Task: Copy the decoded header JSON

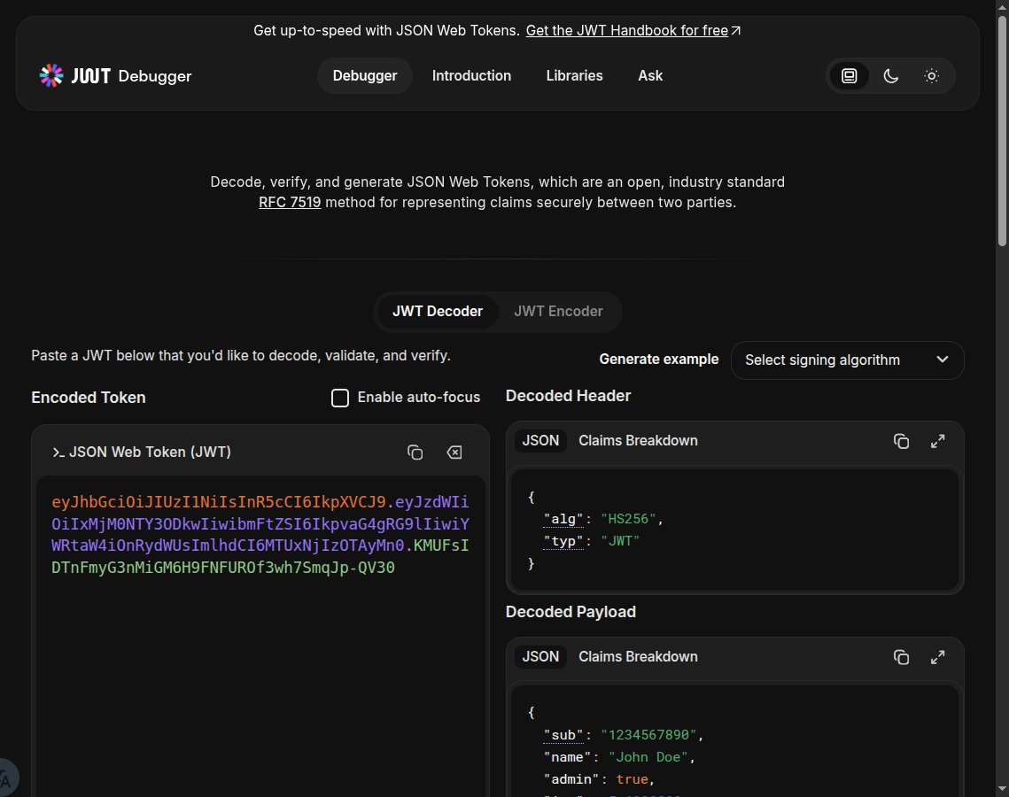Action: [x=901, y=440]
